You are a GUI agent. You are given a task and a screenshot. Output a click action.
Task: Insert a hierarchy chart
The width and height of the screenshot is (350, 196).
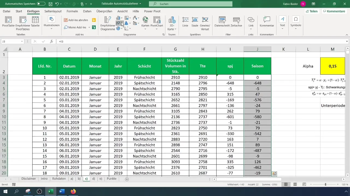(128, 18)
